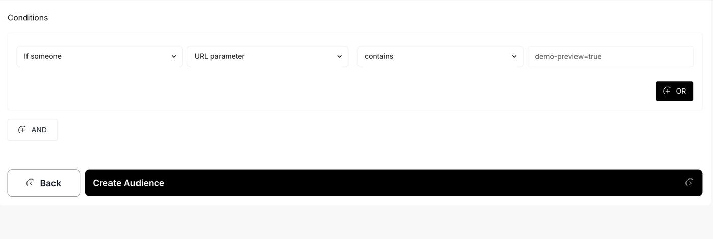Click the right-arrow circle icon on Create Audience
The width and height of the screenshot is (713, 239).
point(689,183)
